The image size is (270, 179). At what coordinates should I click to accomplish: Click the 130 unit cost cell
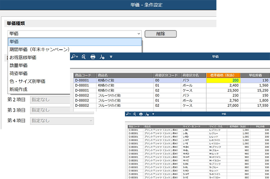[255, 80]
